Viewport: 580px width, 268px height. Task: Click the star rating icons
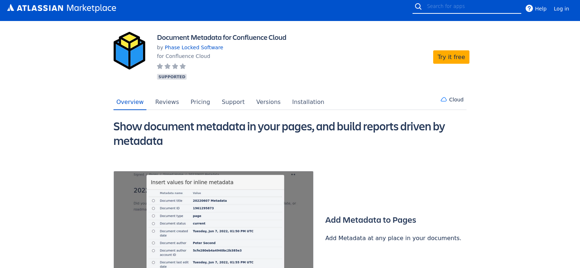pyautogui.click(x=171, y=66)
